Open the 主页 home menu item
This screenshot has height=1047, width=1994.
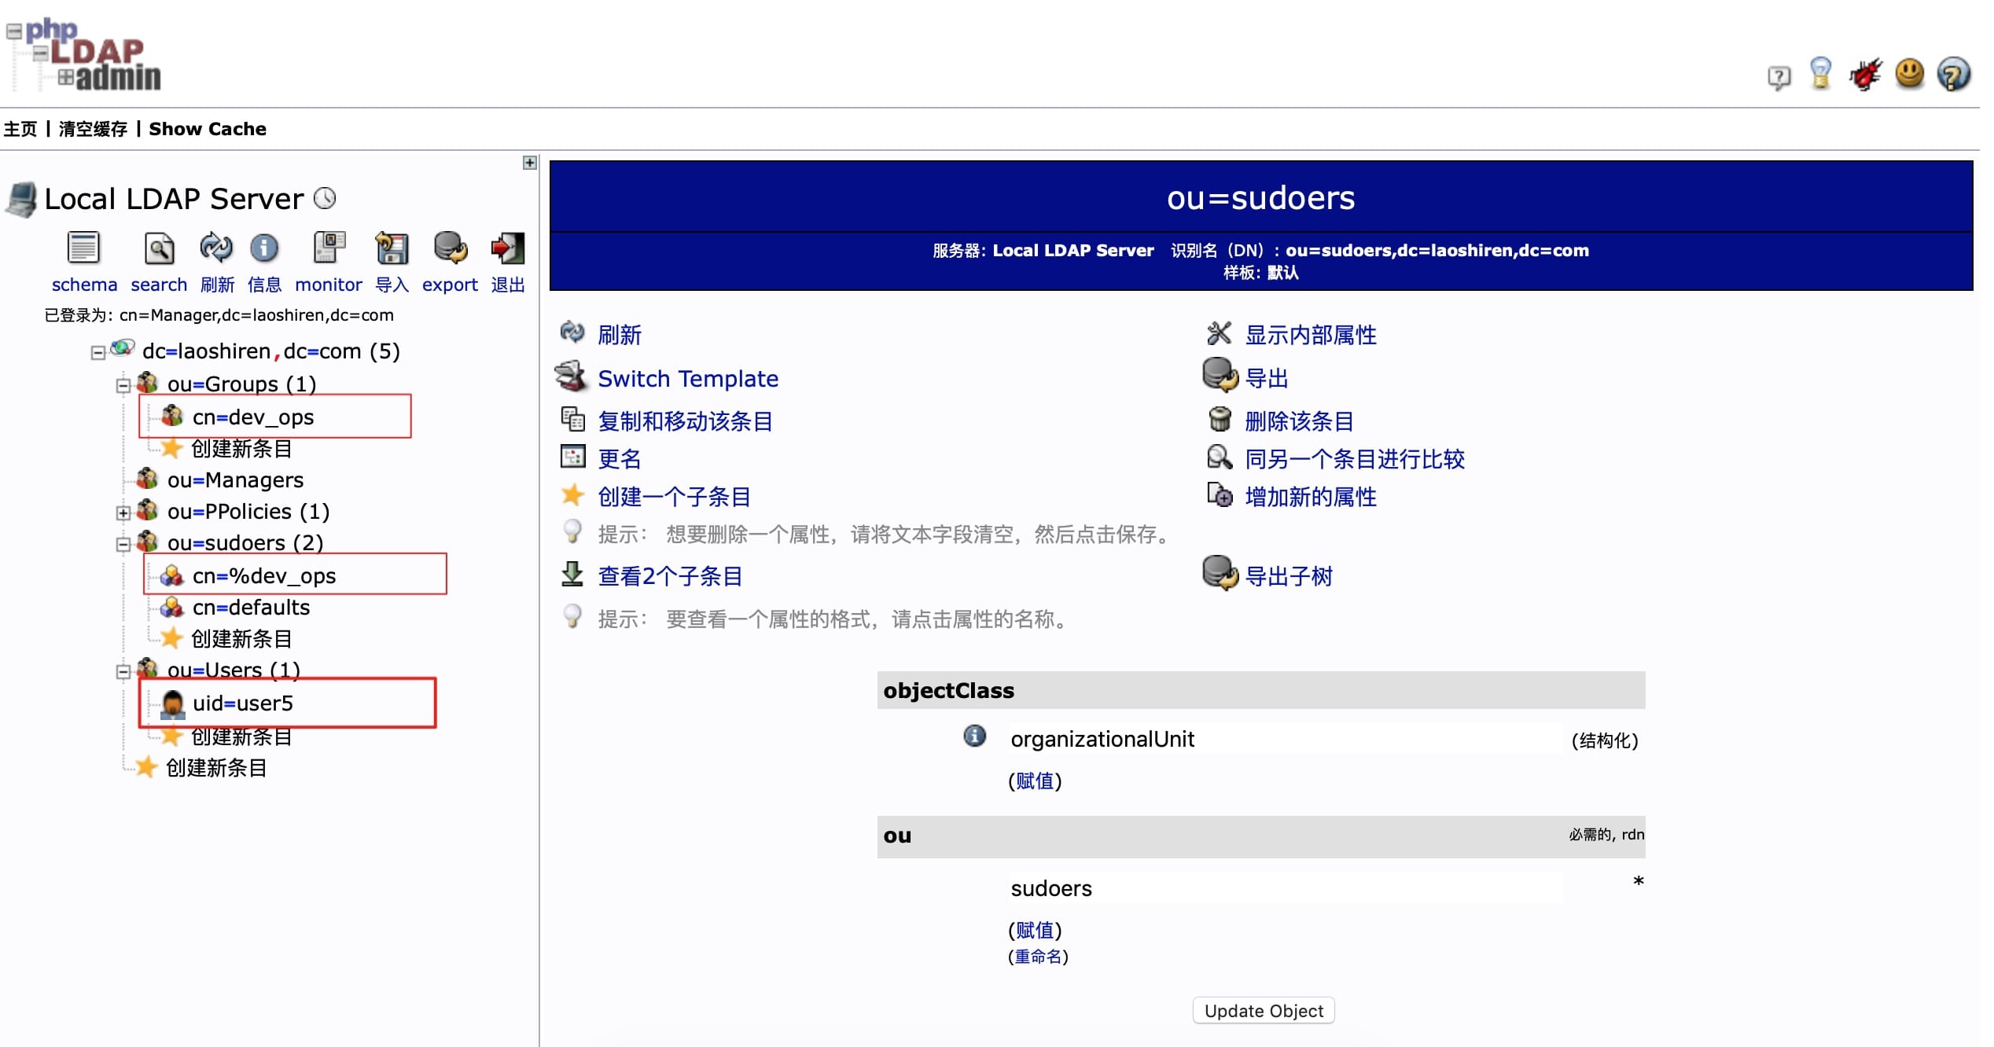(x=20, y=129)
